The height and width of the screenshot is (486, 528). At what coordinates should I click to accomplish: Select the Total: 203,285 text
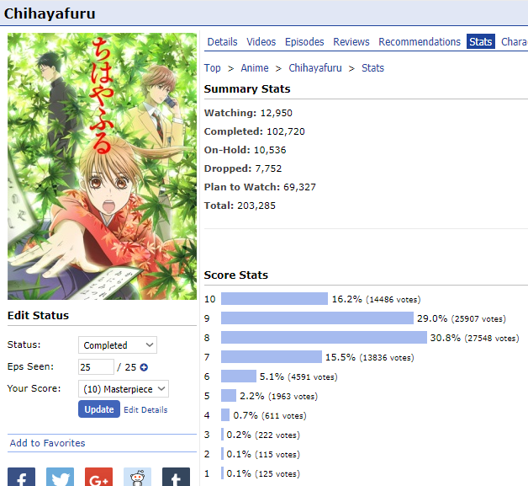pos(240,206)
